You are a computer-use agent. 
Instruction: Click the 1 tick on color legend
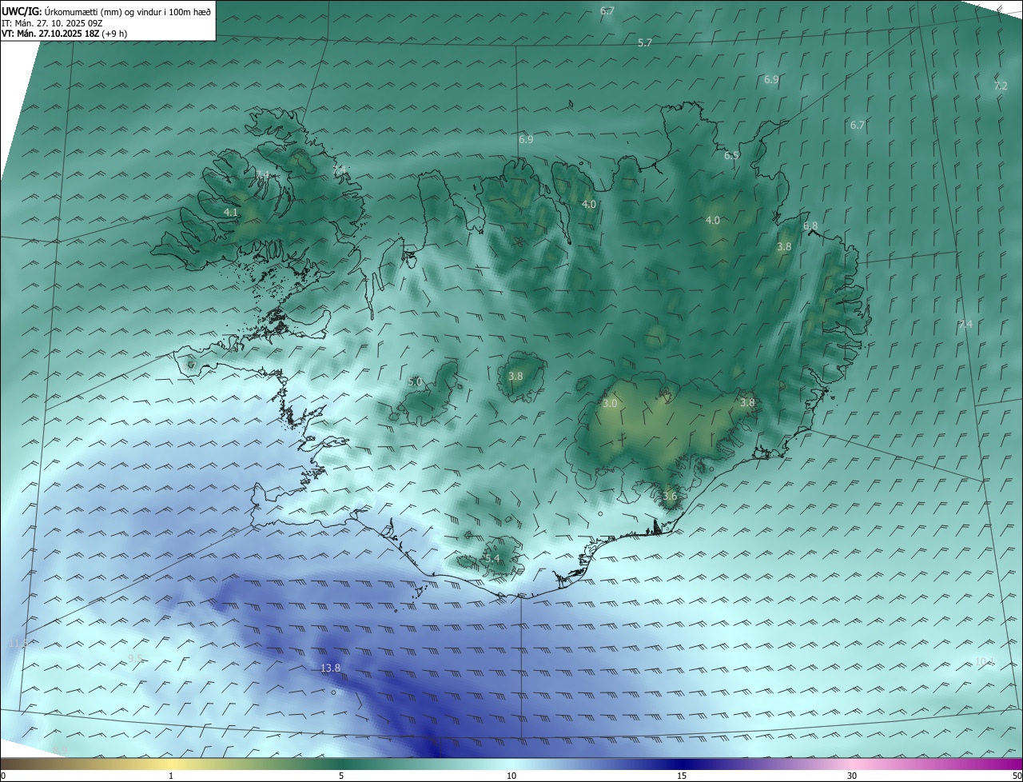tap(171, 776)
